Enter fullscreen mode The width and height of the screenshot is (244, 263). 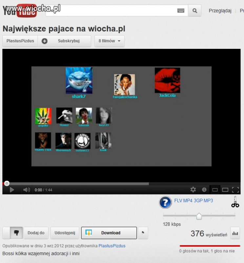[x=235, y=190]
